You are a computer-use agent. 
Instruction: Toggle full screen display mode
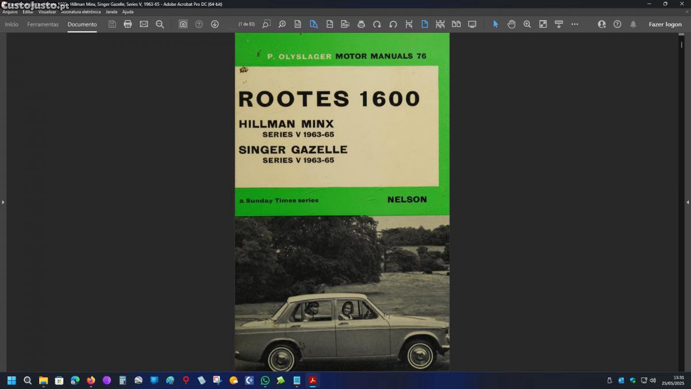coord(472,24)
